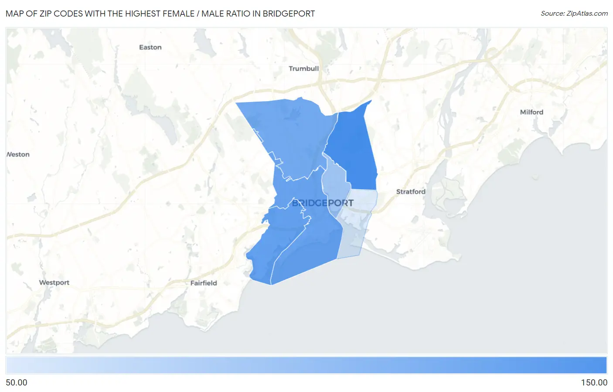Click the Trumbull town label
Image resolution: width=613 pixels, height=392 pixels.
303,68
